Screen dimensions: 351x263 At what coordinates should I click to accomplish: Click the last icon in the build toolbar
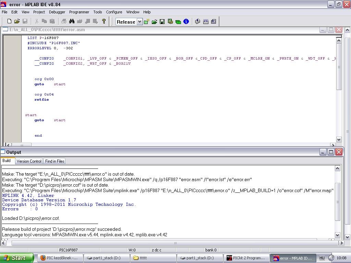pos(214,22)
